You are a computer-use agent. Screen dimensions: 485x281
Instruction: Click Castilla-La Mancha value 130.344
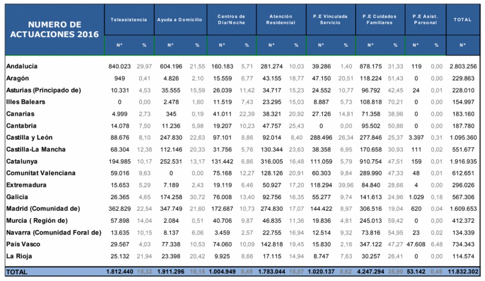click(272, 149)
